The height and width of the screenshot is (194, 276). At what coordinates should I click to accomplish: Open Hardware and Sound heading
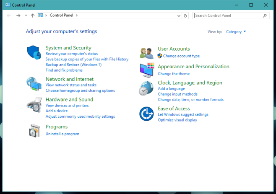[69, 100]
